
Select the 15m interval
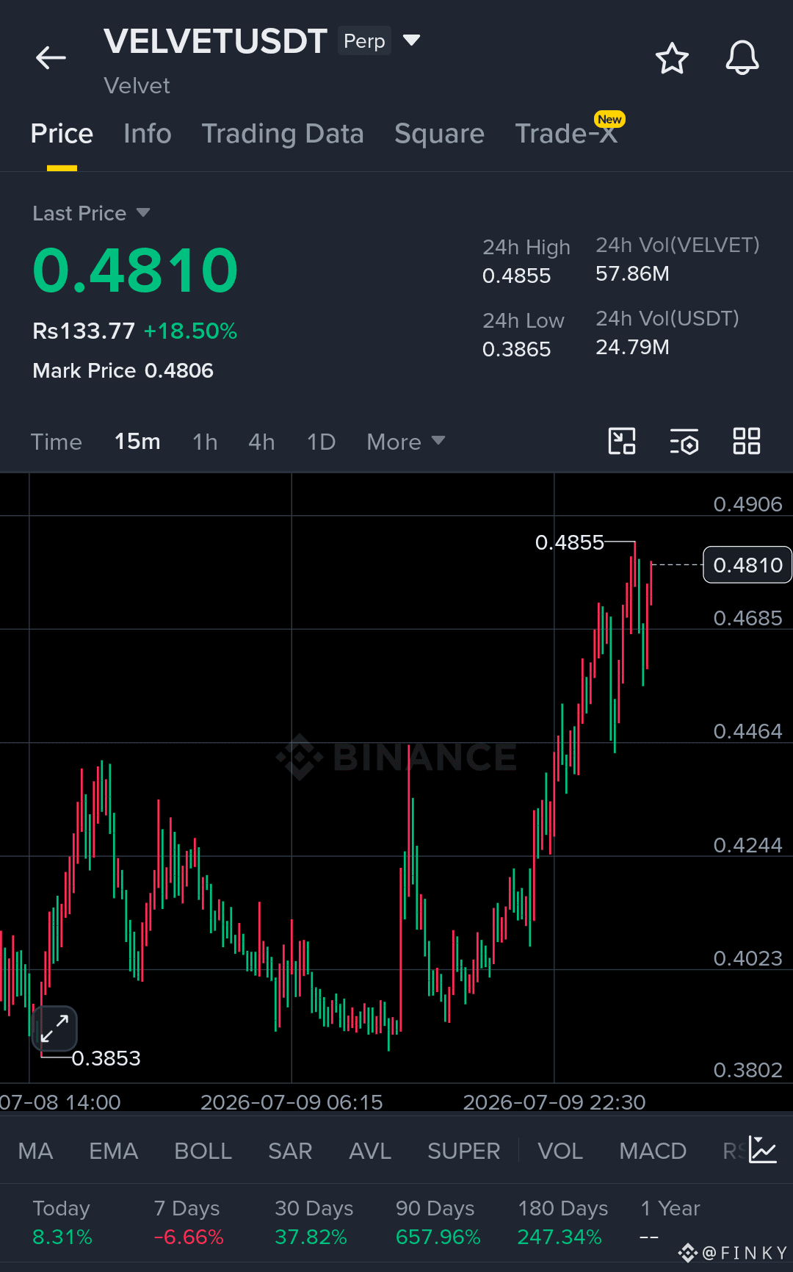137,442
